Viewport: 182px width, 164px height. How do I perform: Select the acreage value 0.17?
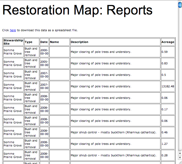tap(164, 109)
